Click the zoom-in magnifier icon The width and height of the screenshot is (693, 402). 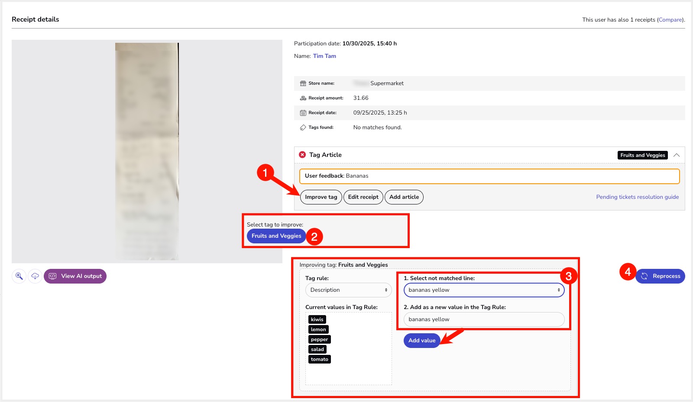click(19, 276)
